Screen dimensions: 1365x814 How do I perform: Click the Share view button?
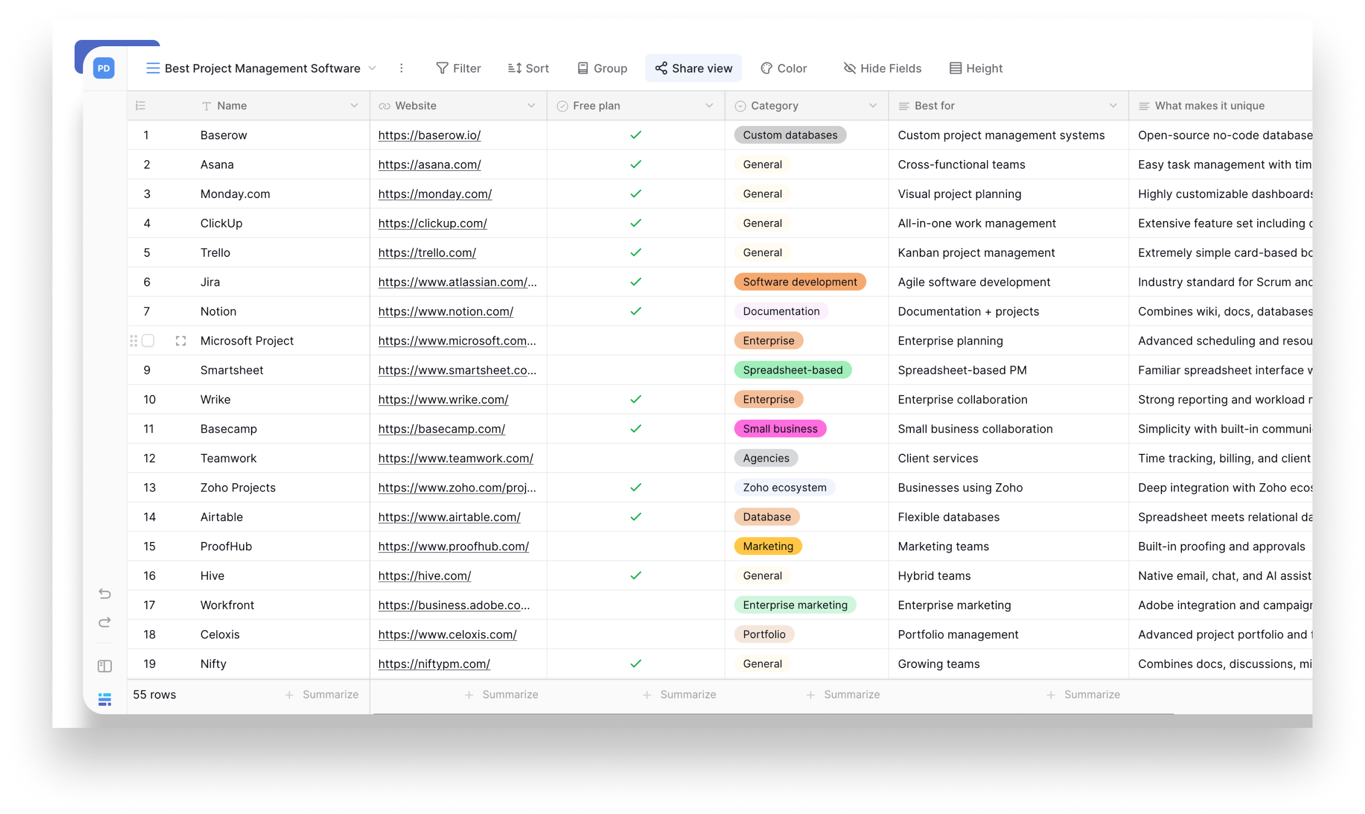click(x=694, y=68)
